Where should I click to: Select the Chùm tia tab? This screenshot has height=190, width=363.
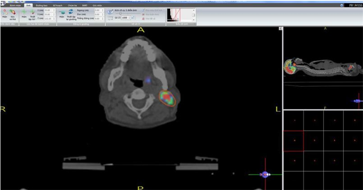73,5
